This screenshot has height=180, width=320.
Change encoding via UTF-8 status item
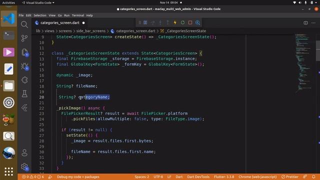158,176
